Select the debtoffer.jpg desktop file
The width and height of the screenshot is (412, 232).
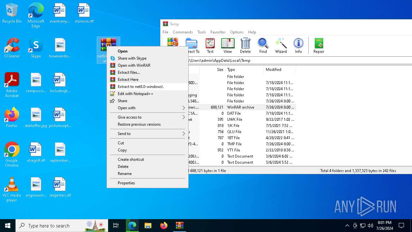tap(36, 118)
